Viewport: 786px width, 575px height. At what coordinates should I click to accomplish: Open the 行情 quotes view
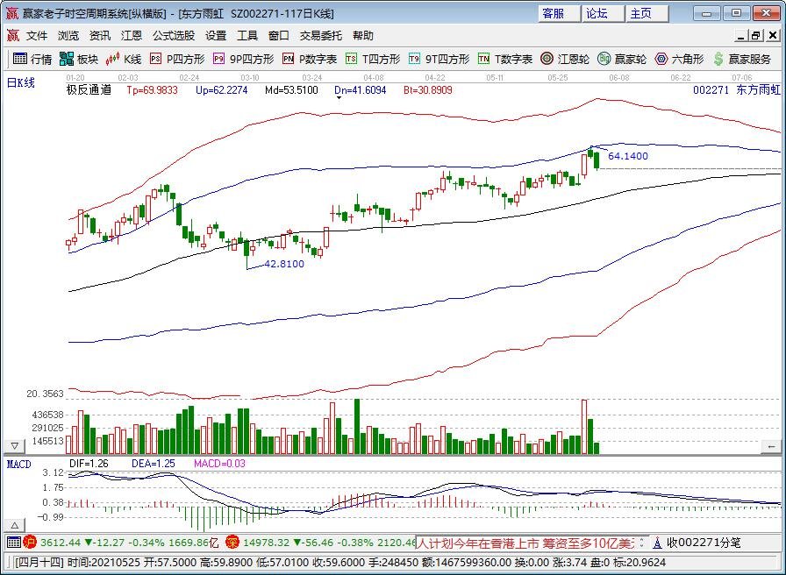coord(32,59)
